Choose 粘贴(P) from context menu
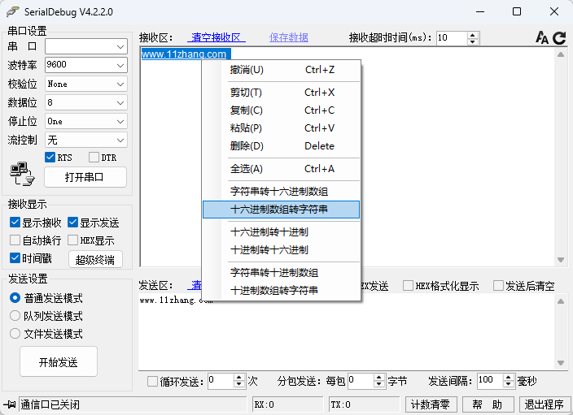This screenshot has height=415, width=573. pos(282,128)
